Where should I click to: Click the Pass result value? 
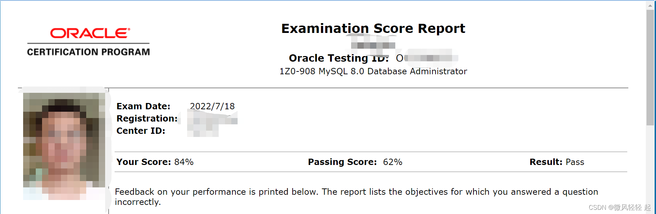coord(575,162)
